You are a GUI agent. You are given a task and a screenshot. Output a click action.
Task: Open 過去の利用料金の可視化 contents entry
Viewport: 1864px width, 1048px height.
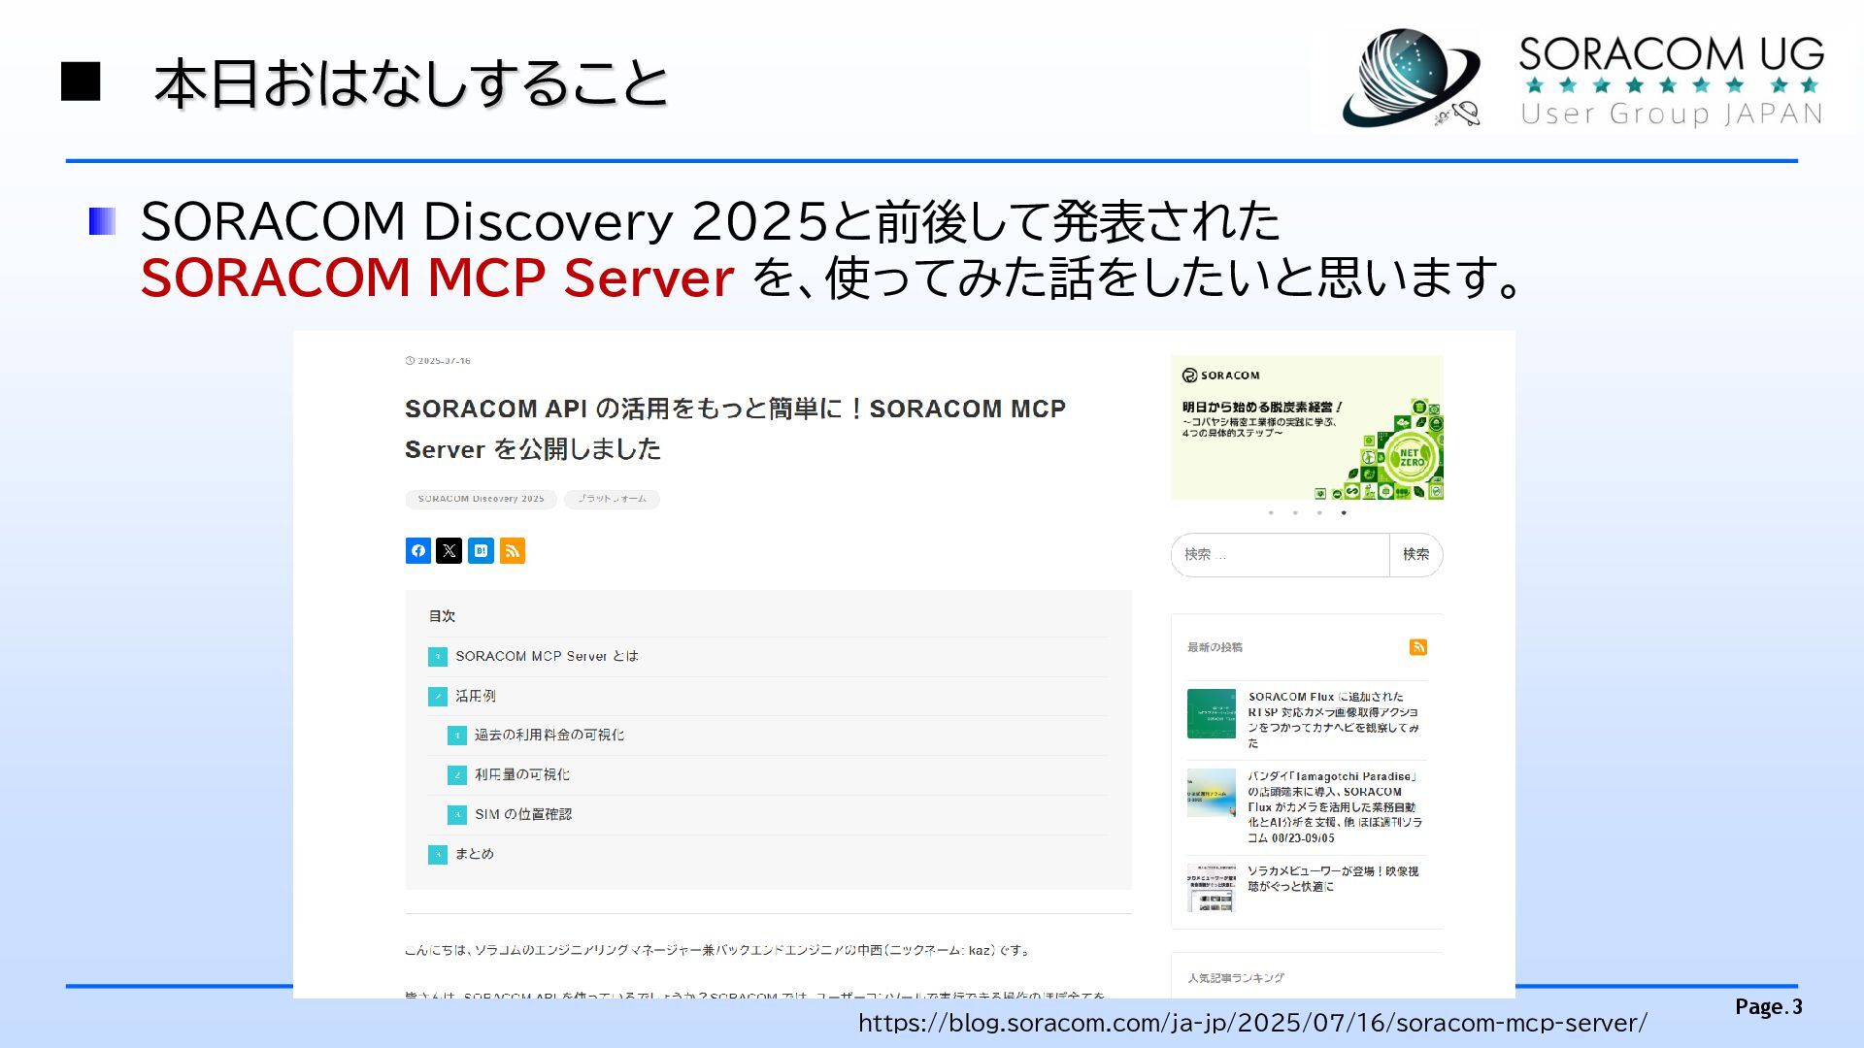pos(549,735)
